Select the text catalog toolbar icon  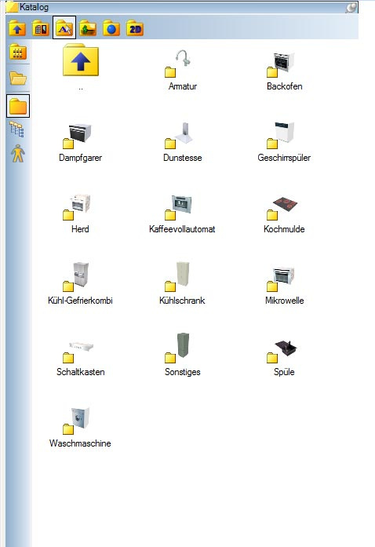64,27
